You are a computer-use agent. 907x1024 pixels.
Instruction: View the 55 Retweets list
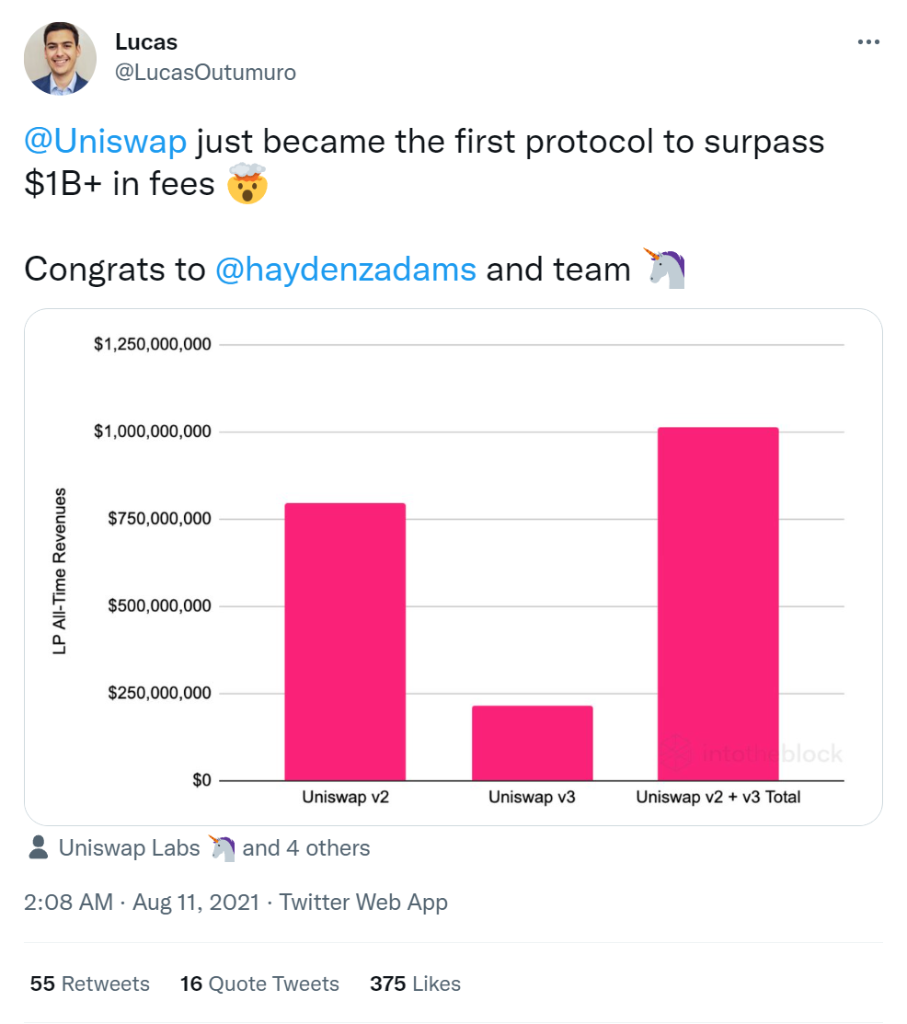(x=90, y=984)
